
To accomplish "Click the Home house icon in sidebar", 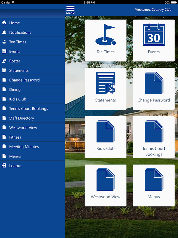I will pos(4,23).
